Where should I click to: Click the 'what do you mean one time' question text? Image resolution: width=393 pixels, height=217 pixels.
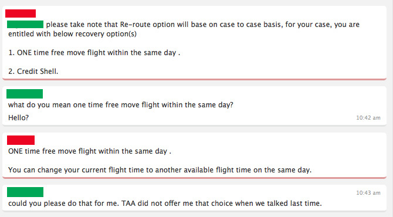[121, 105]
